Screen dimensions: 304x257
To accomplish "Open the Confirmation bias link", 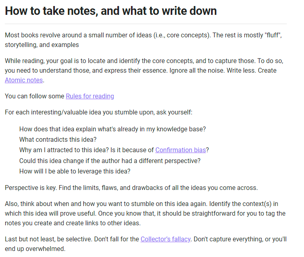I will [x=180, y=150].
